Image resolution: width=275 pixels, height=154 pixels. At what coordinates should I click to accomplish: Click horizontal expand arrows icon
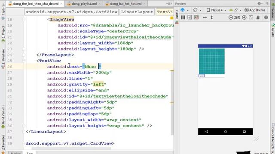[x=205, y=18]
